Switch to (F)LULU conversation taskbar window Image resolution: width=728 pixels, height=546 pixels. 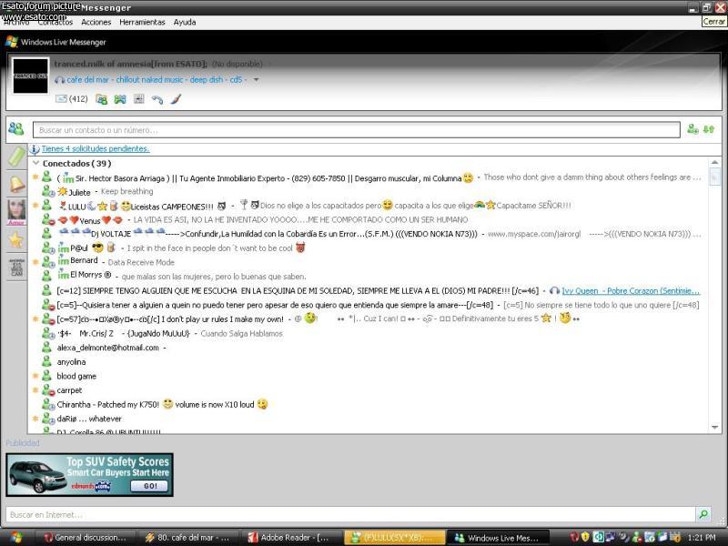click(394, 538)
